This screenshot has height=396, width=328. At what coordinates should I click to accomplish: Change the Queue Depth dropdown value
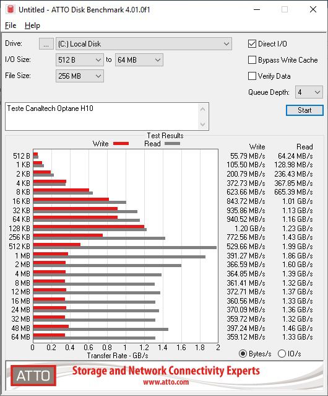pos(309,92)
